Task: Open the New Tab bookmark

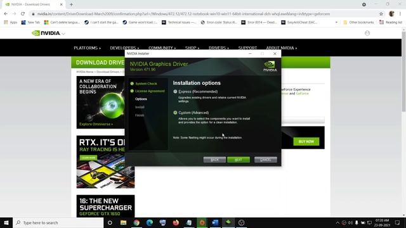Action: pyautogui.click(x=30, y=23)
